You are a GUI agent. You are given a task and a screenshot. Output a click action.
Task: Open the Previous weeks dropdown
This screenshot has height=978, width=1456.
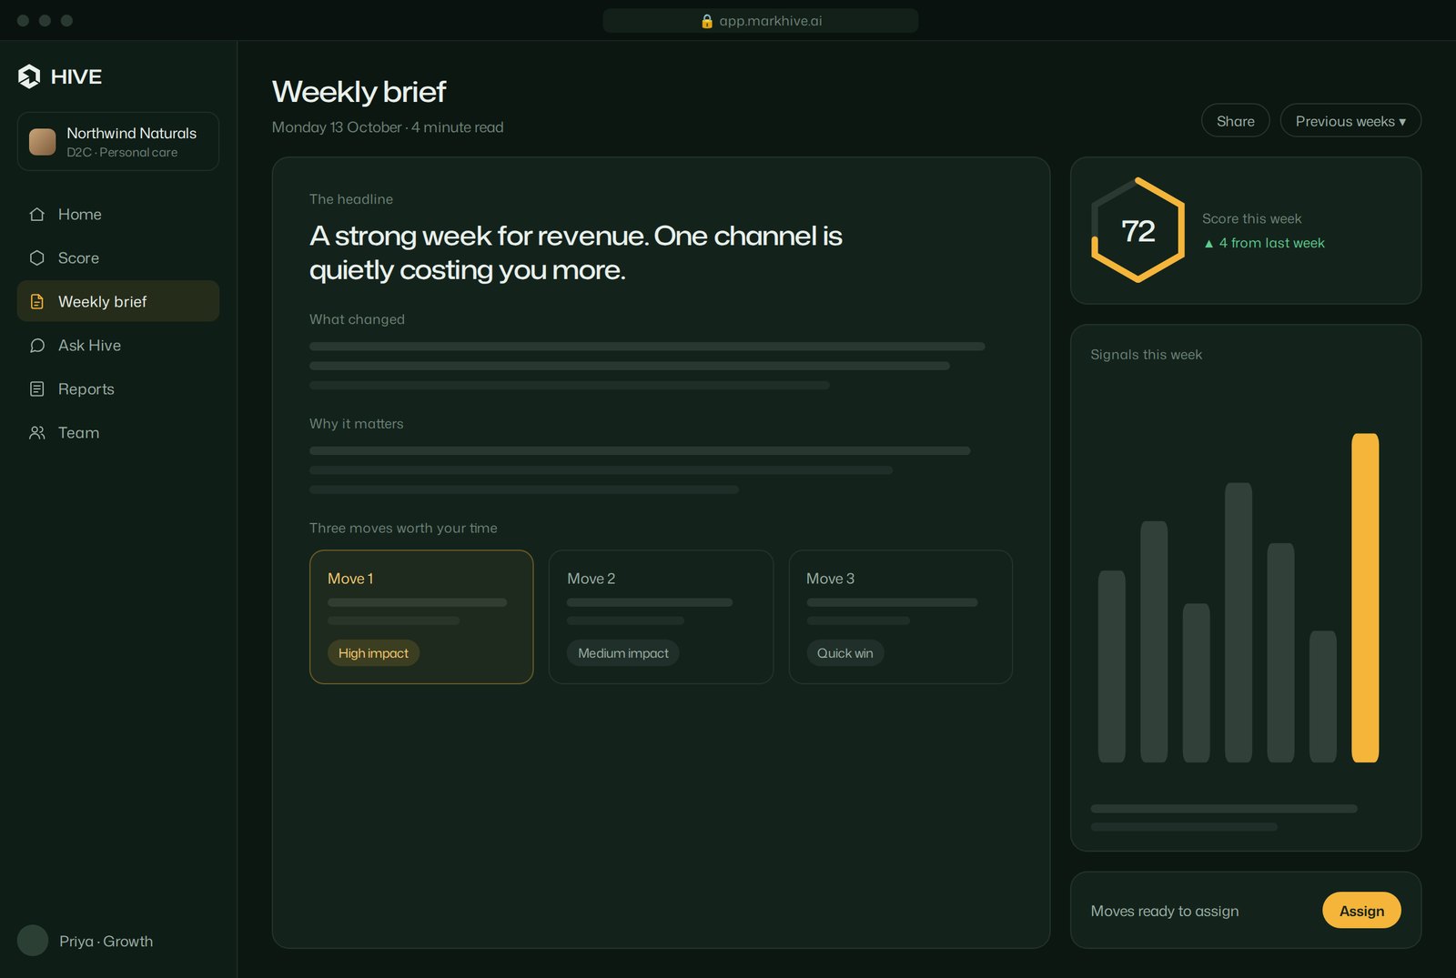[1350, 121]
